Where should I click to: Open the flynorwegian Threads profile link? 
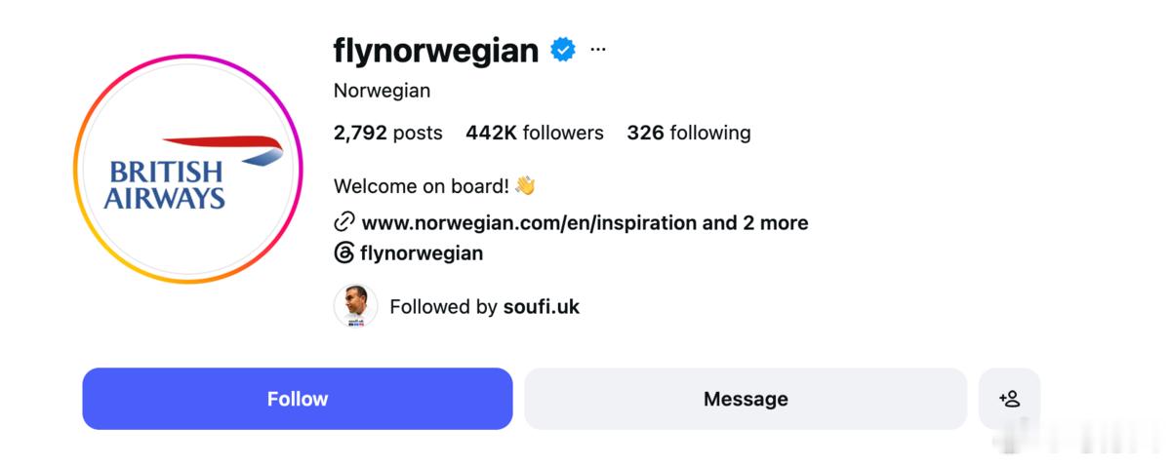pos(422,253)
